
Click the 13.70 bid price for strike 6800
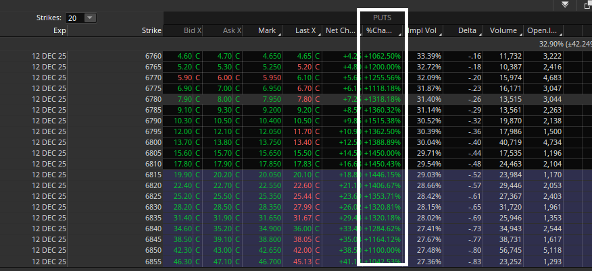pyautogui.click(x=182, y=143)
